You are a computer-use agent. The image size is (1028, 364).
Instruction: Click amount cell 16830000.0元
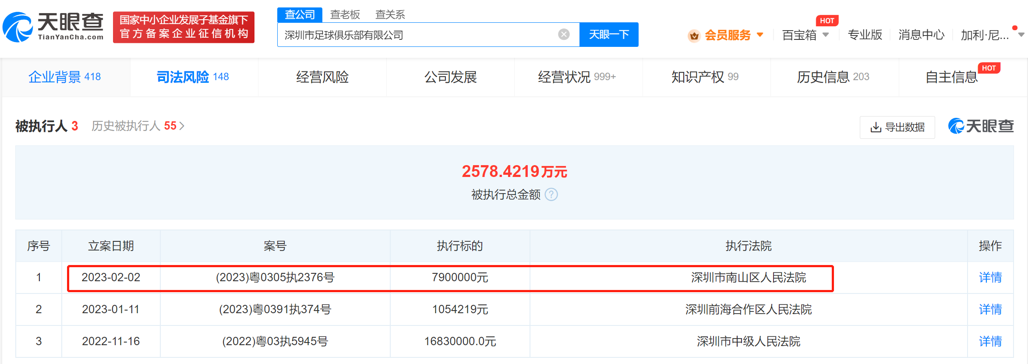tap(460, 341)
